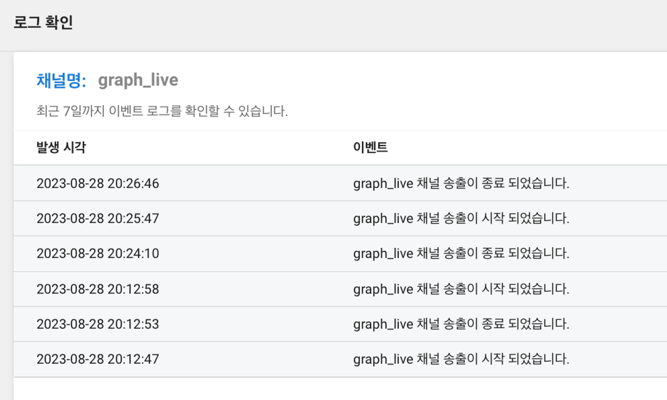
Task: Click the 채널명 label
Action: [61, 80]
